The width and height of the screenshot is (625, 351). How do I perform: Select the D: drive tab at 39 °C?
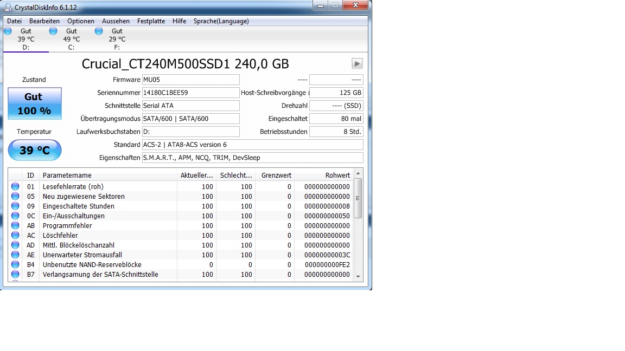click(26, 39)
